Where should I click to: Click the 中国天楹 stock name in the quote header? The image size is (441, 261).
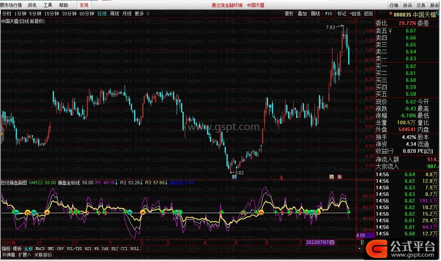[425, 15]
